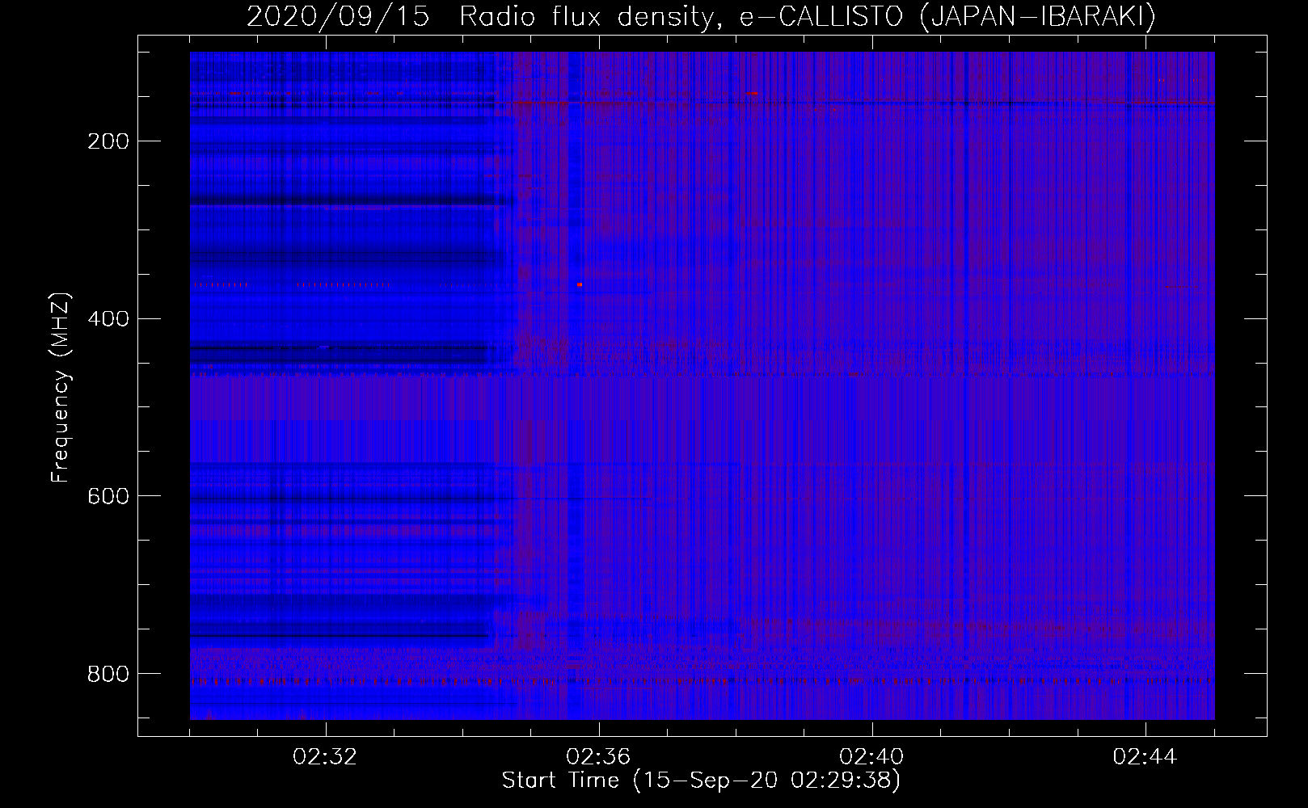The height and width of the screenshot is (808, 1308).
Task: Click the 02:44 time tick label
Action: click(1145, 757)
